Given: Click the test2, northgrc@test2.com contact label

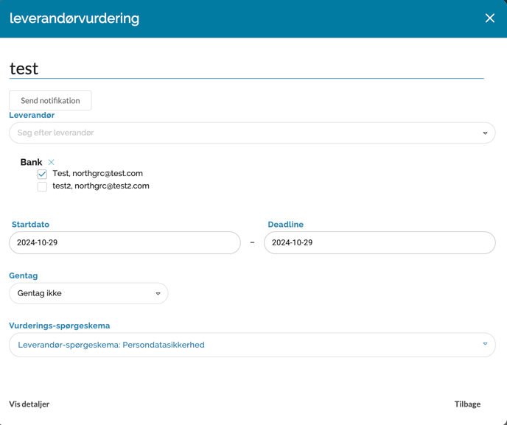Looking at the screenshot, I should [x=101, y=186].
